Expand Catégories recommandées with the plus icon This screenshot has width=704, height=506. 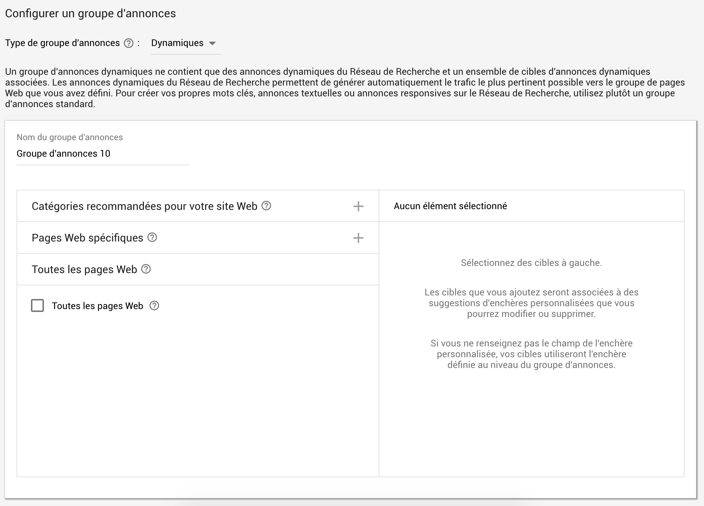point(358,206)
